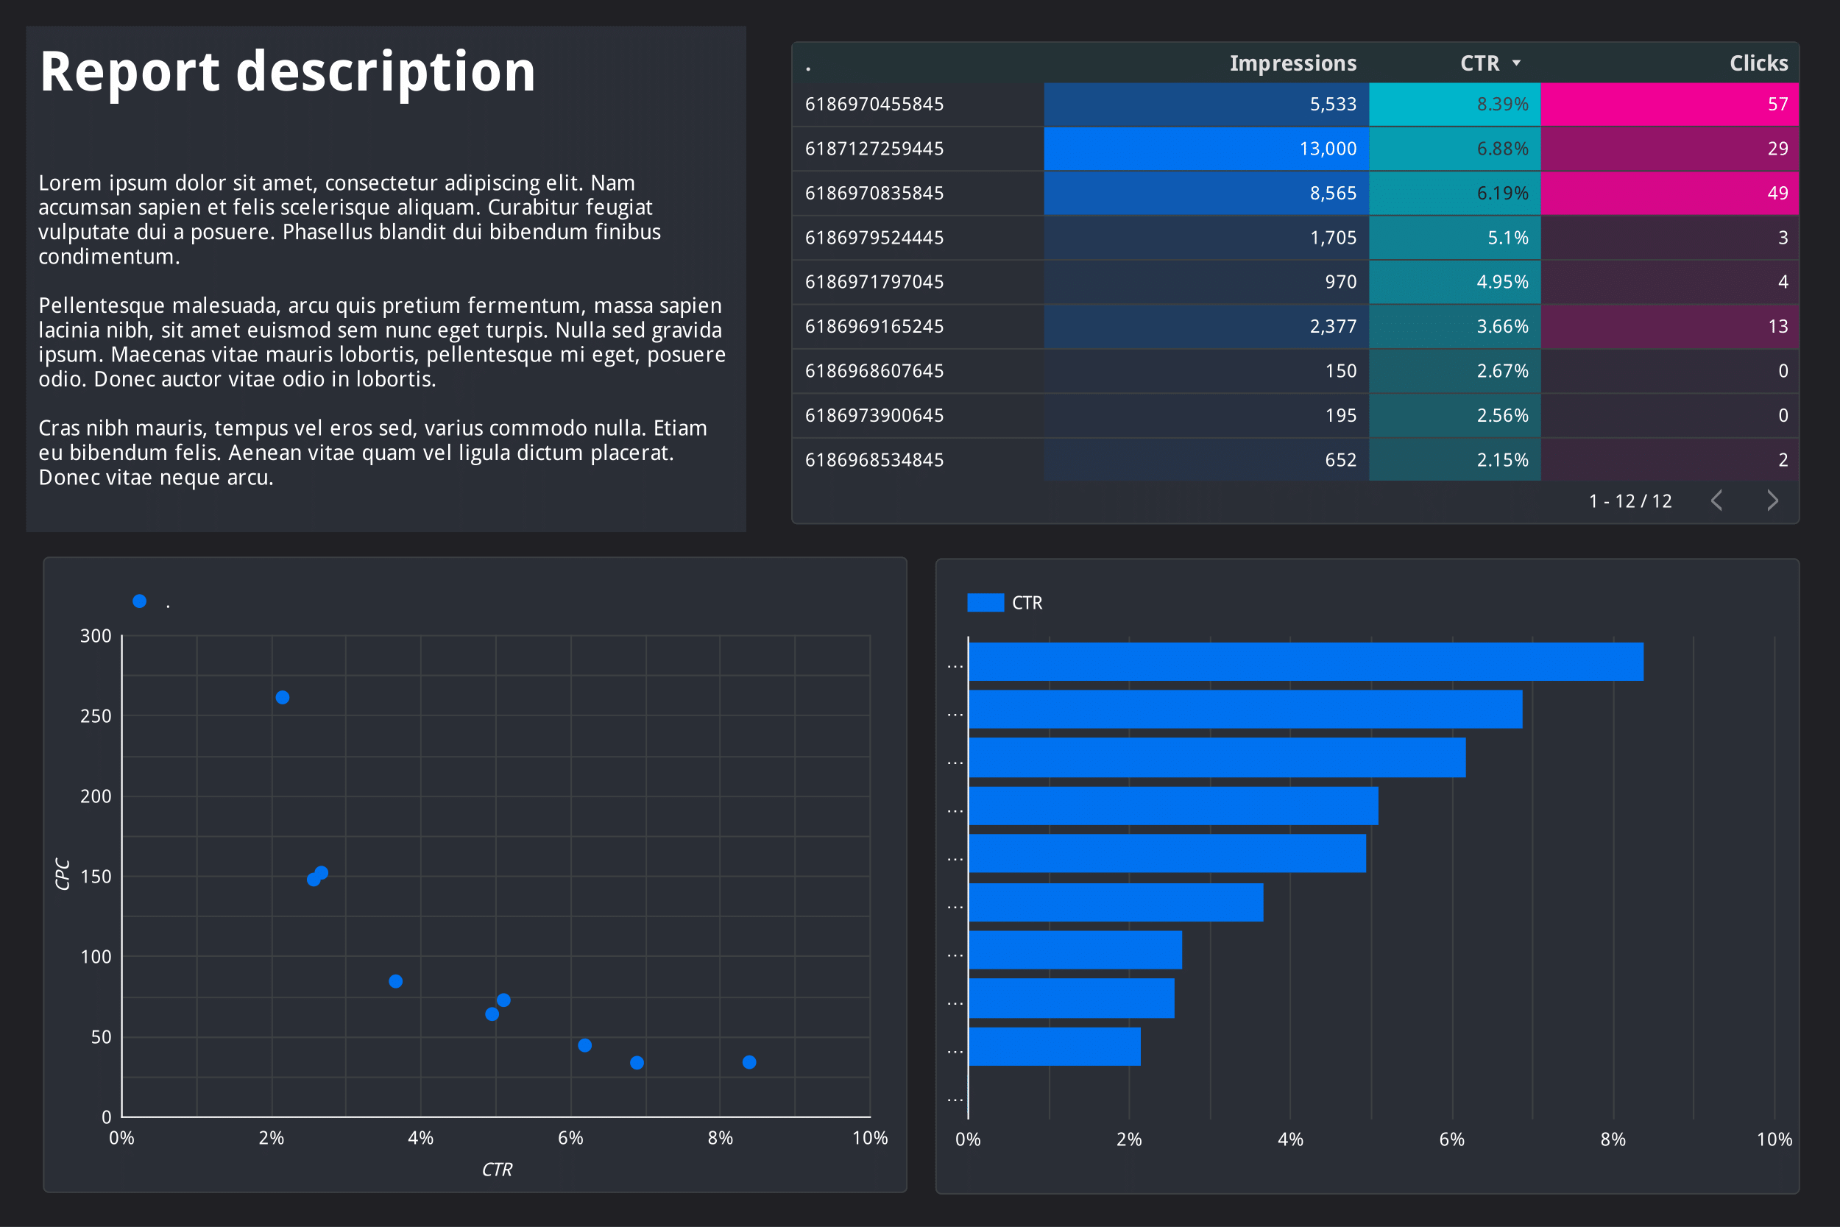Select the scatter point near CPC 260
Image resolution: width=1840 pixels, height=1227 pixels.
tap(283, 697)
